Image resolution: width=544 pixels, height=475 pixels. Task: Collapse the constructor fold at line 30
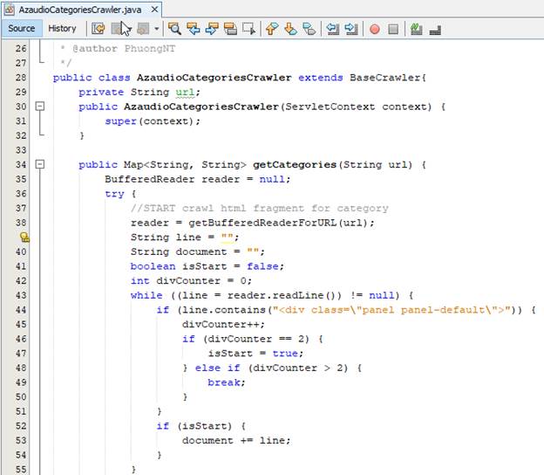[40, 106]
